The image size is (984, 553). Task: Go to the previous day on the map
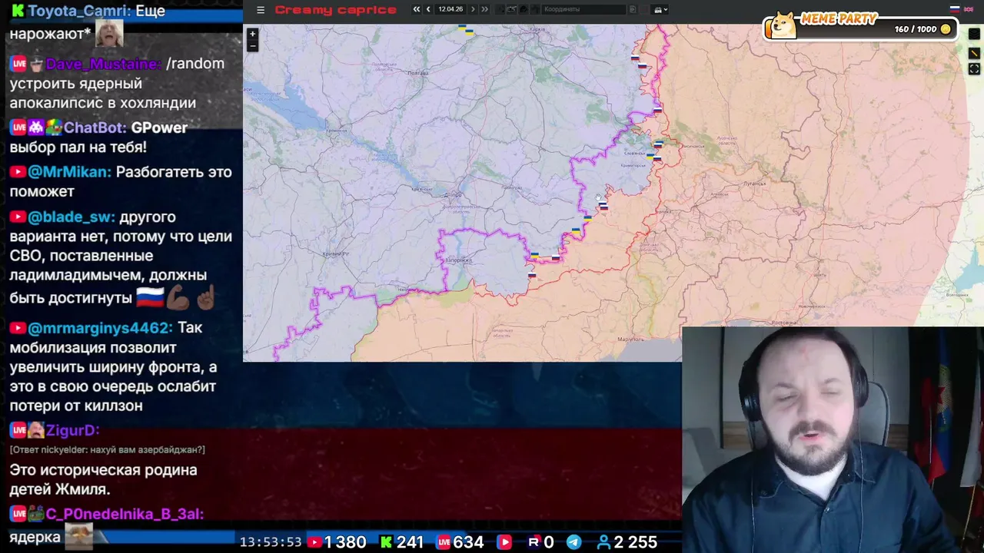428,9
